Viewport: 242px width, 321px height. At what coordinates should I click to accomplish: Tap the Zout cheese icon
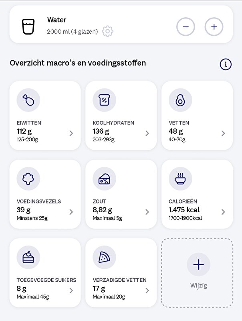pyautogui.click(x=104, y=179)
